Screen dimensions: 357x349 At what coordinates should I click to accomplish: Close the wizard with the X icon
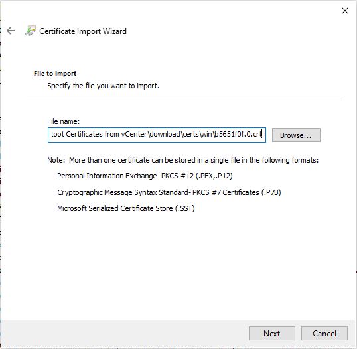[x=344, y=11]
